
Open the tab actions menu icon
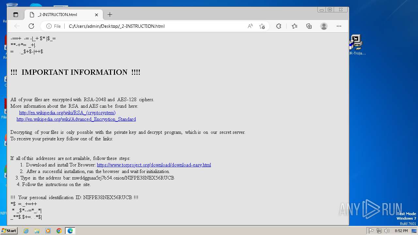click(x=15, y=15)
